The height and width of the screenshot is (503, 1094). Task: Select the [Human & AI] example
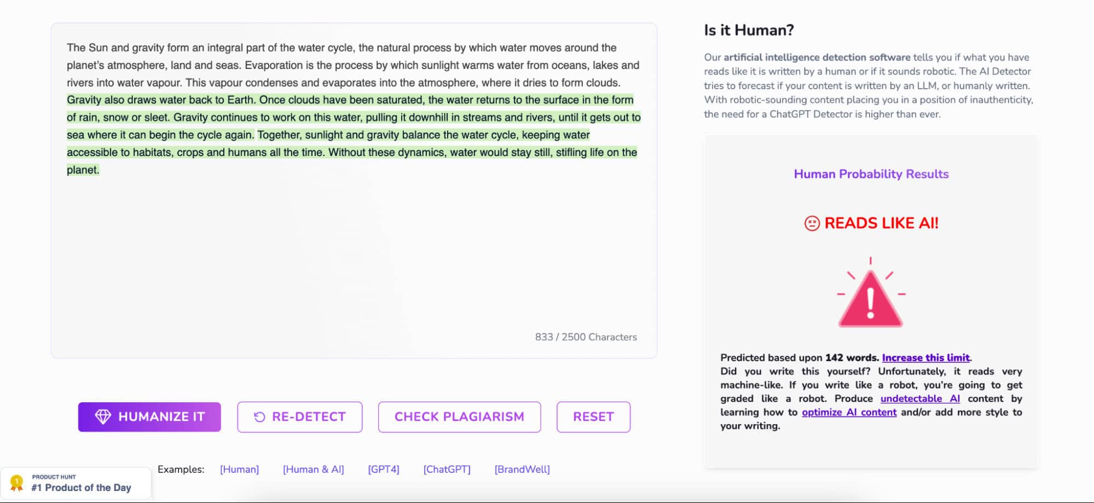(x=314, y=469)
